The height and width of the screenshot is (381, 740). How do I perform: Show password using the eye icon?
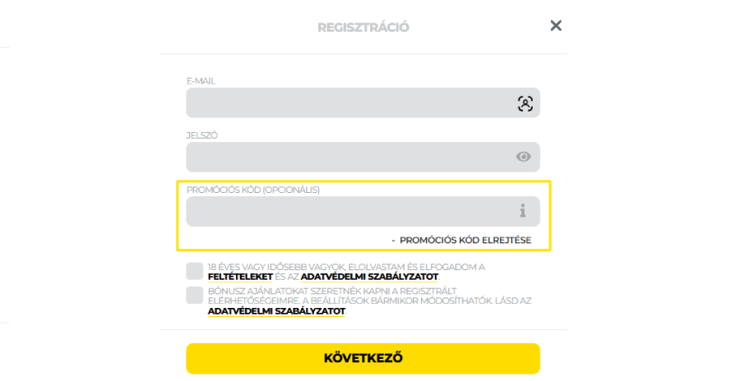pyautogui.click(x=524, y=157)
